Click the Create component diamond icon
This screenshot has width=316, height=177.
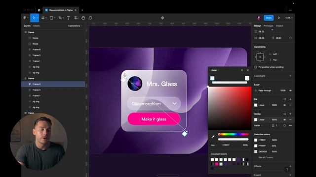pyautogui.click(x=162, y=18)
